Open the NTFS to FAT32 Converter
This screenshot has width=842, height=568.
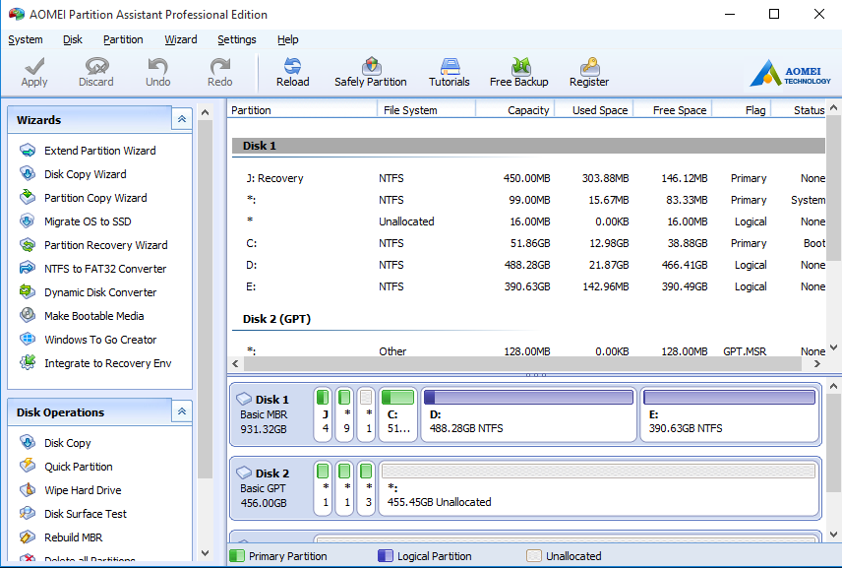(104, 269)
